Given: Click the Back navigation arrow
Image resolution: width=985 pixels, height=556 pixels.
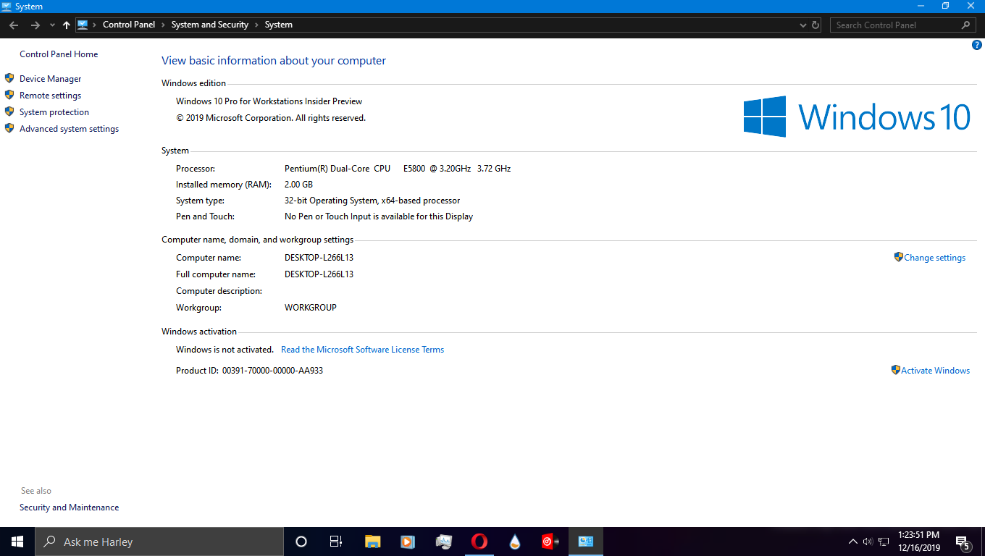Looking at the screenshot, I should pos(14,25).
